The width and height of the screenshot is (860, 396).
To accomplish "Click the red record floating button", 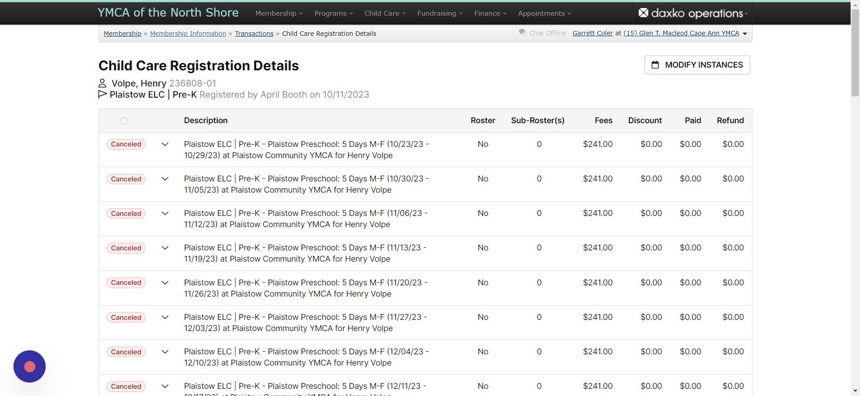I will tap(30, 366).
